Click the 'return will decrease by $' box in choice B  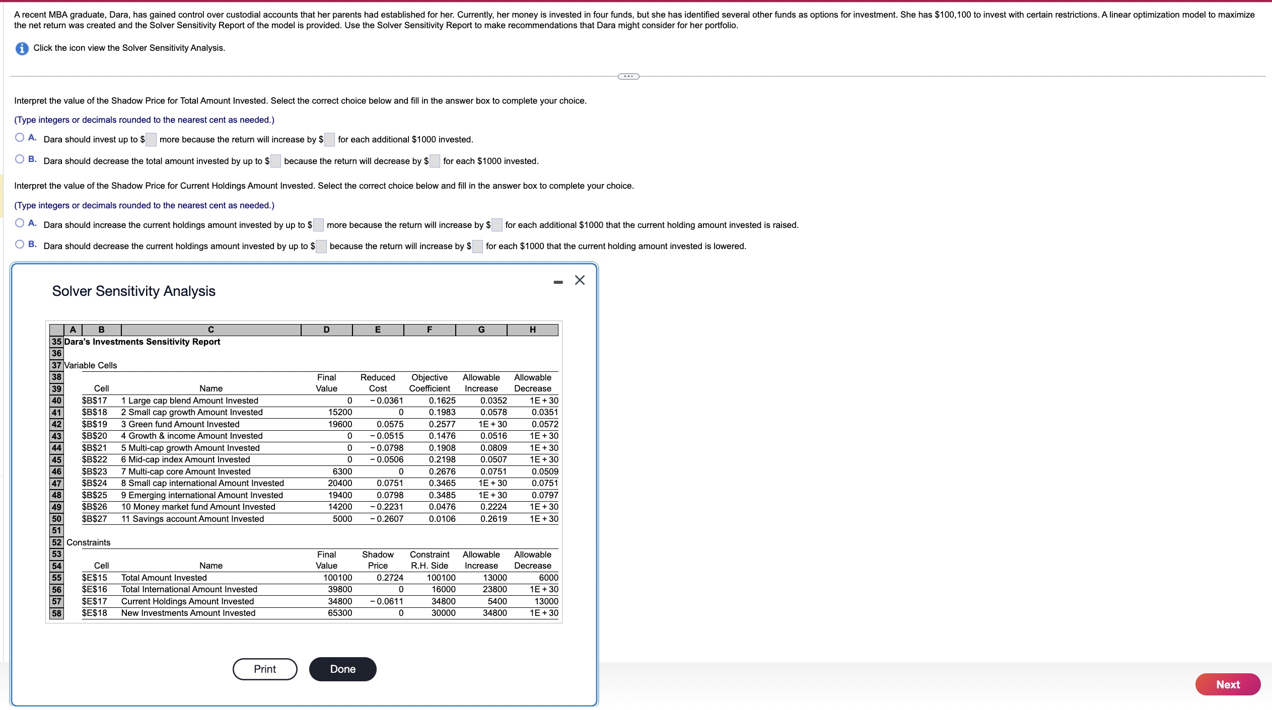point(433,162)
